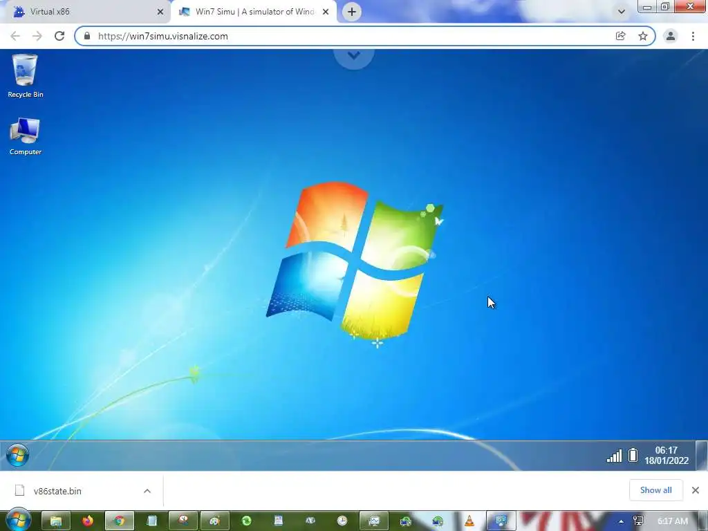Launch Firefox from host taskbar
Image resolution: width=708 pixels, height=531 pixels.
[88, 521]
